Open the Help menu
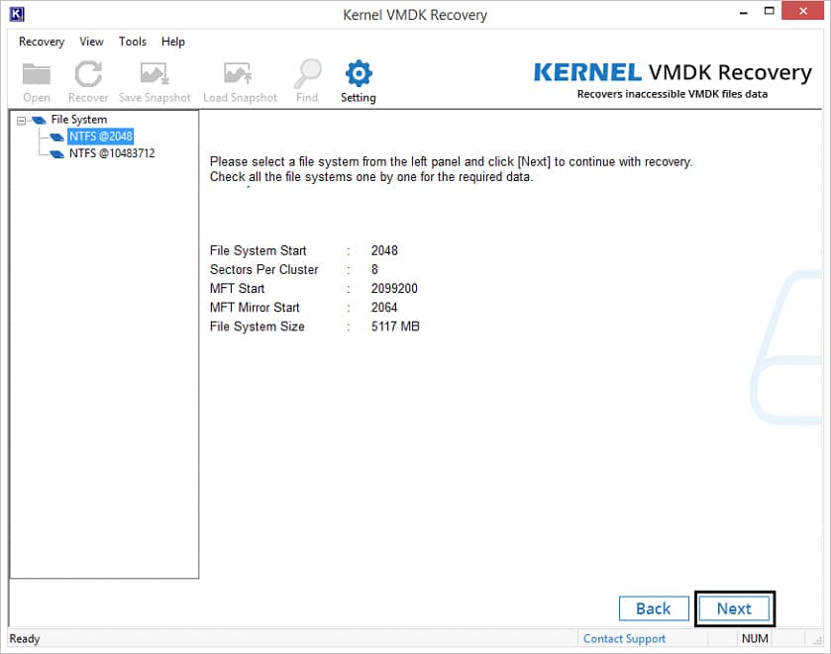831x654 pixels. (x=172, y=42)
